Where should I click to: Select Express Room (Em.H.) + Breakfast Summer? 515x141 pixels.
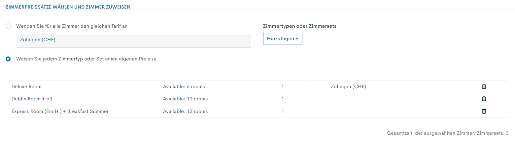[x=60, y=111]
